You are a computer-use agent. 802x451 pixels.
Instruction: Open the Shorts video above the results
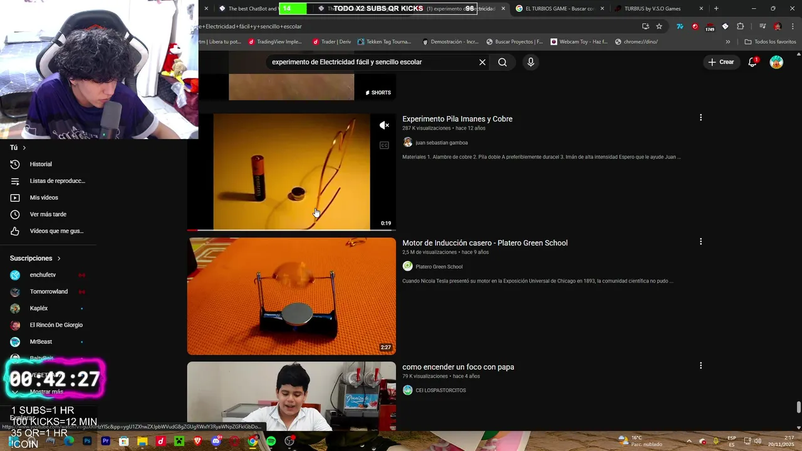tap(291, 86)
